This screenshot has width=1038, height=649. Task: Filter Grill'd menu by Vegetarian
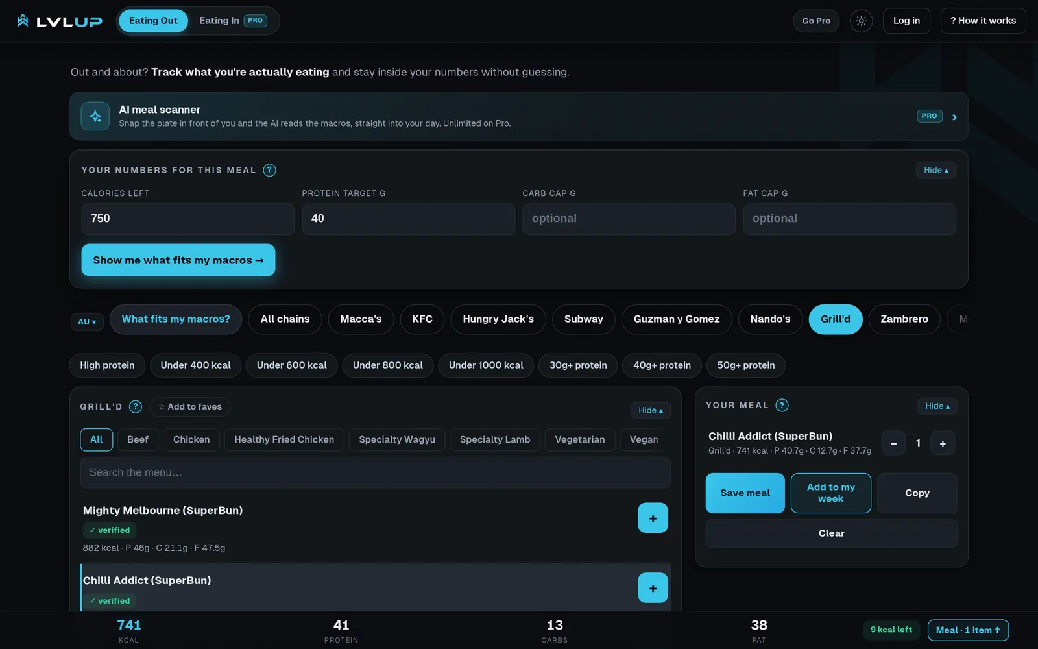(580, 439)
